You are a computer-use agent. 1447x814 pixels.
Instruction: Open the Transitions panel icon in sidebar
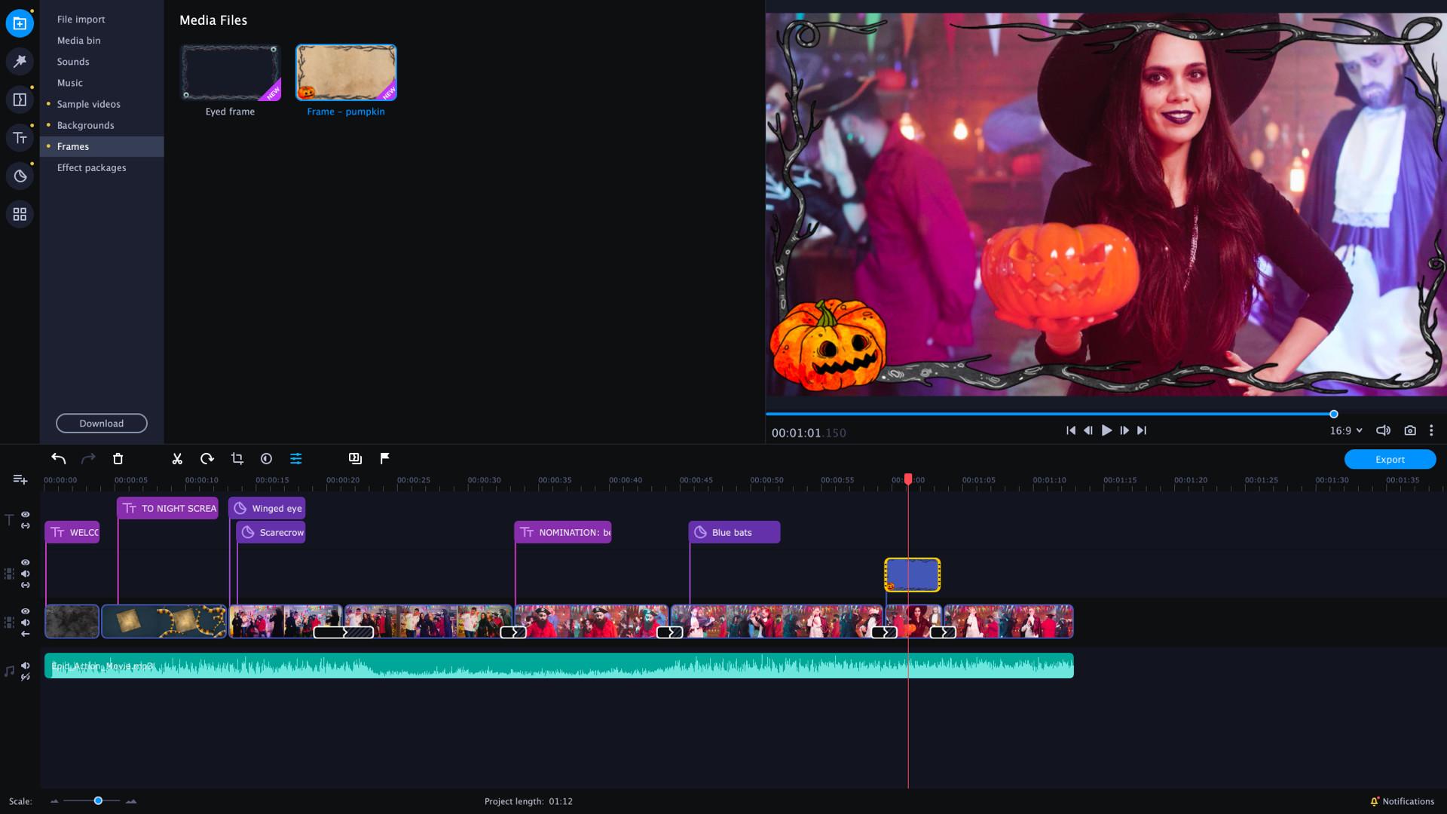tap(20, 98)
